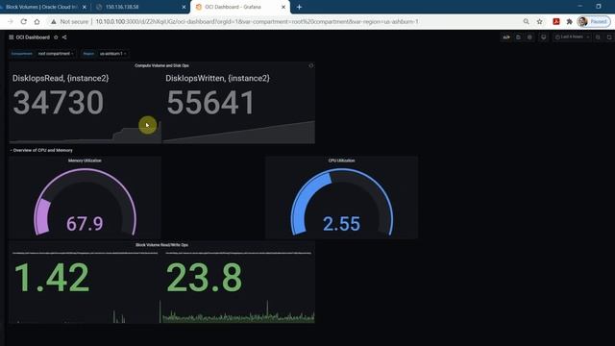Screen dimensions: 615x346
Task: Click the DiskIopsRead value 34730
Action: pyautogui.click(x=59, y=103)
